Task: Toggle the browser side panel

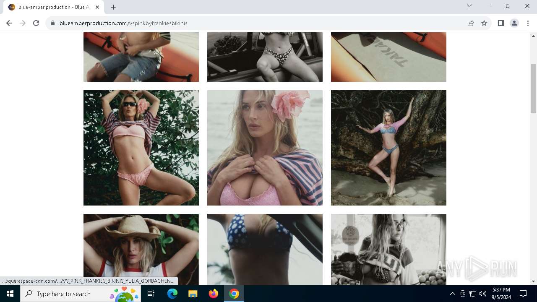Action: (x=501, y=23)
